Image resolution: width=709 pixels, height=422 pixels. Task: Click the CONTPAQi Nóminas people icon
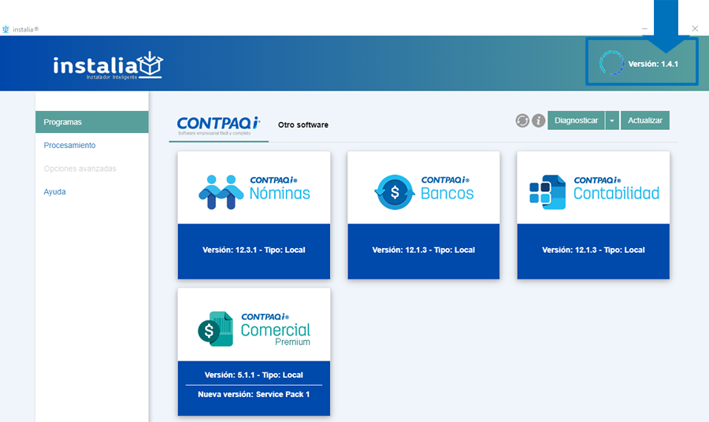click(221, 192)
